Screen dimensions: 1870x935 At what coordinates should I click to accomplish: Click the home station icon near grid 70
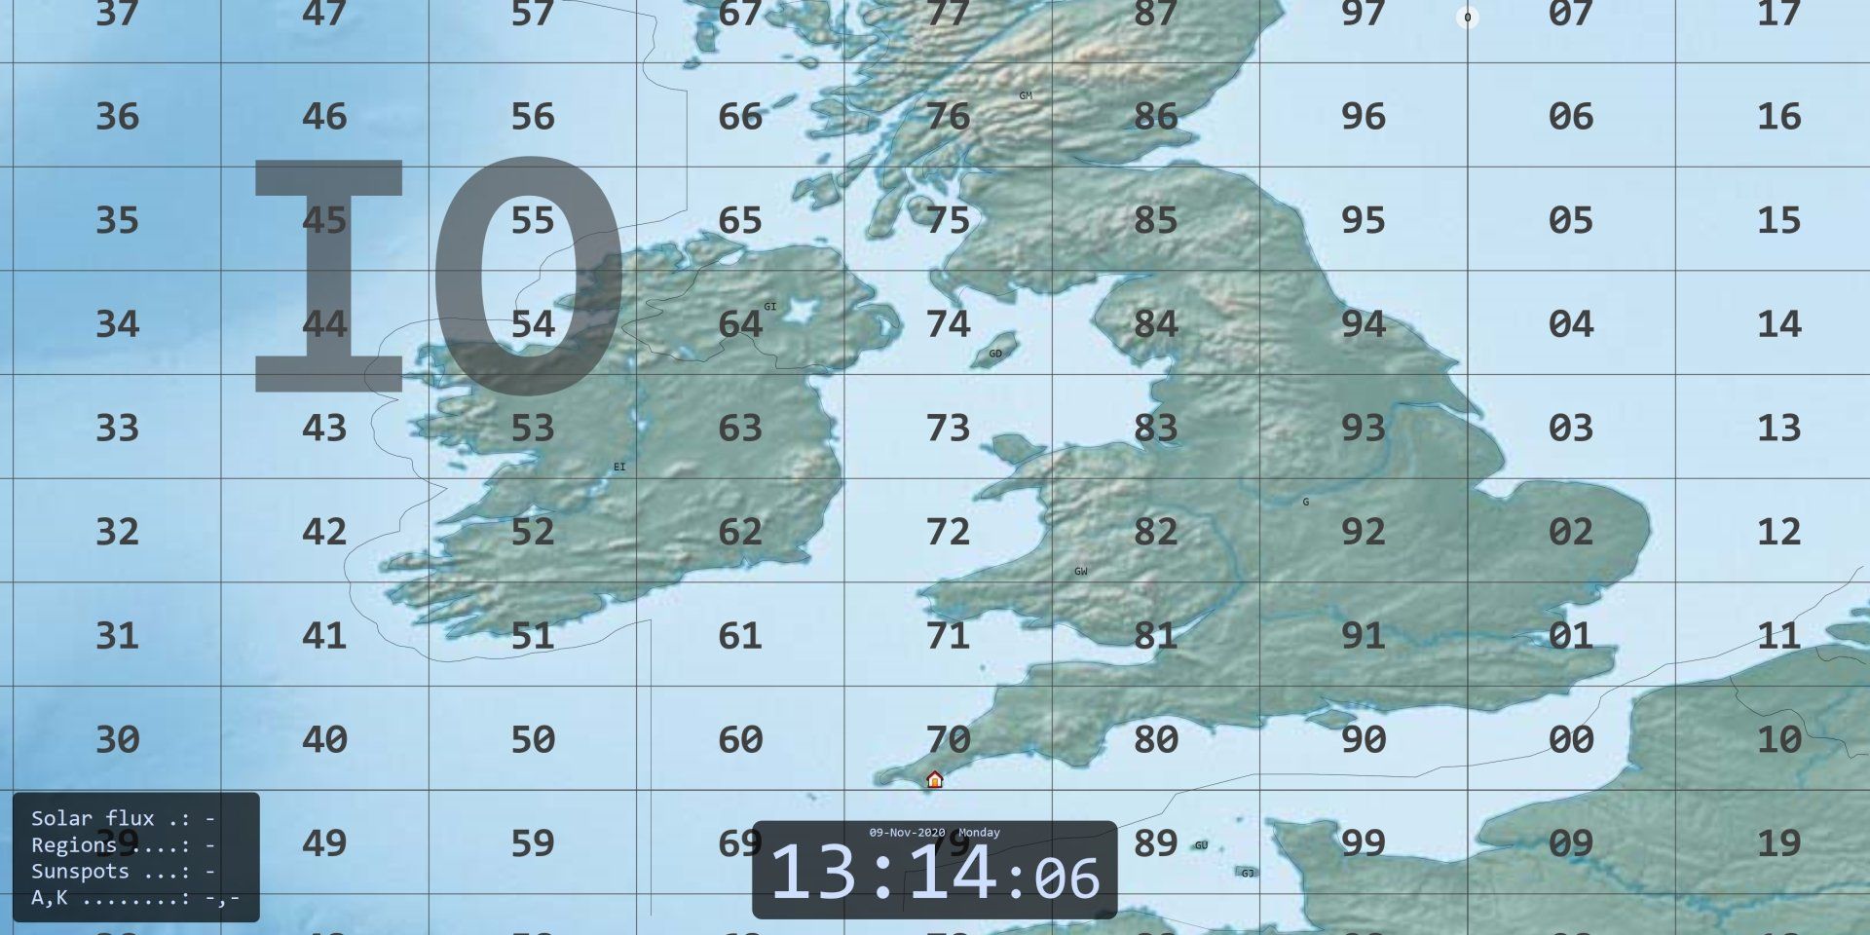933,779
